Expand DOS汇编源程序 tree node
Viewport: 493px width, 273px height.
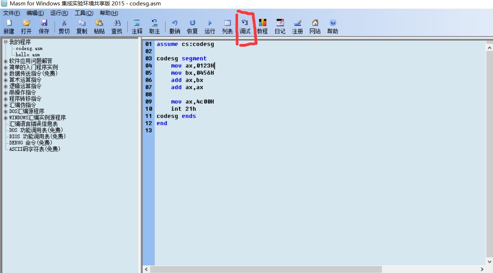pyautogui.click(x=5, y=112)
